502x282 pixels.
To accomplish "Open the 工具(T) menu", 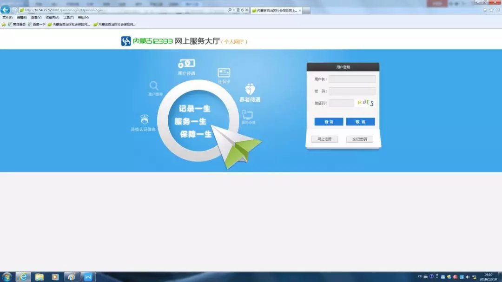I will click(x=68, y=17).
